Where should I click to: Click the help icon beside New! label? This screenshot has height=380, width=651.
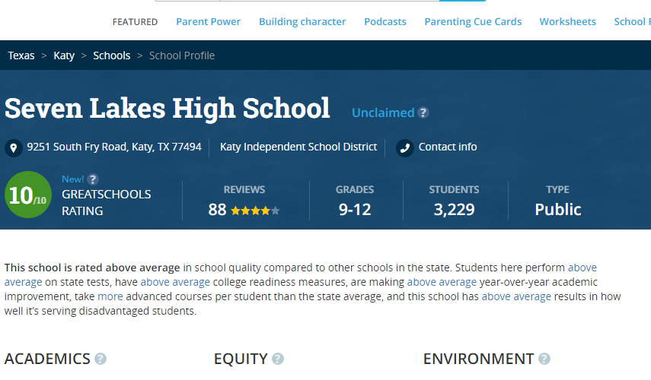[93, 179]
